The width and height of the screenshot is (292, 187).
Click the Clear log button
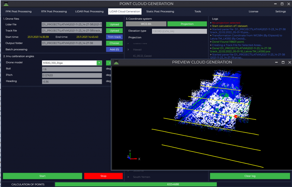(250, 176)
